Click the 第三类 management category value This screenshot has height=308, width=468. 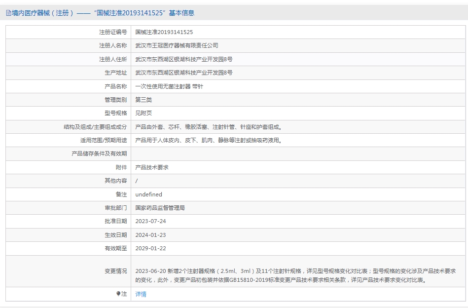(144, 100)
